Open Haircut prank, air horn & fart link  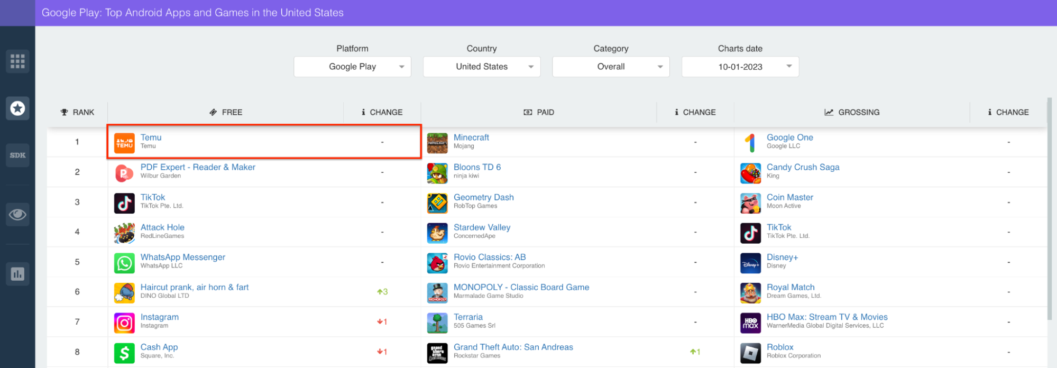tap(195, 287)
